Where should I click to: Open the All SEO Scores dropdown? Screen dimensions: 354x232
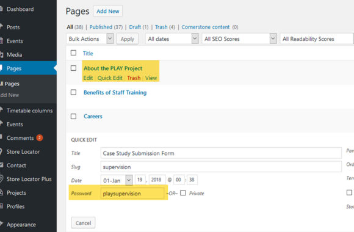tap(239, 39)
